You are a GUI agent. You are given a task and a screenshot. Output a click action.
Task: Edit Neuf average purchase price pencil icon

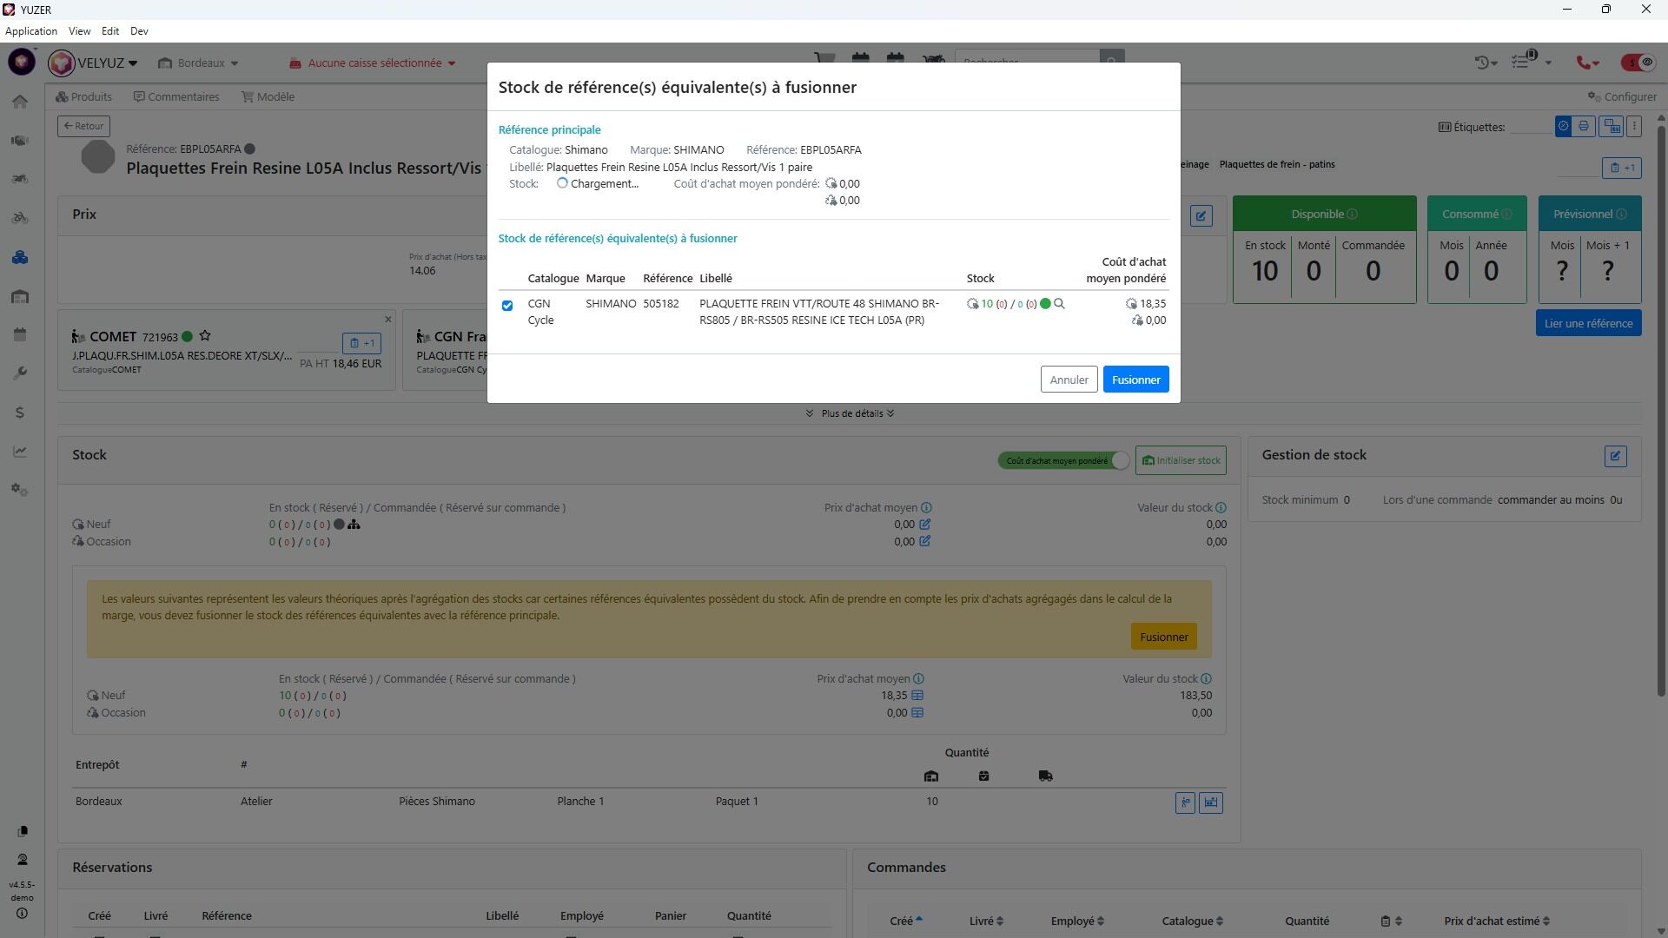point(924,525)
